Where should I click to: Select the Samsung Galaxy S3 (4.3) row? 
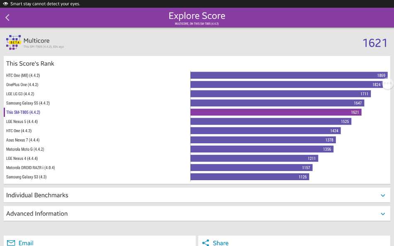tap(197, 177)
